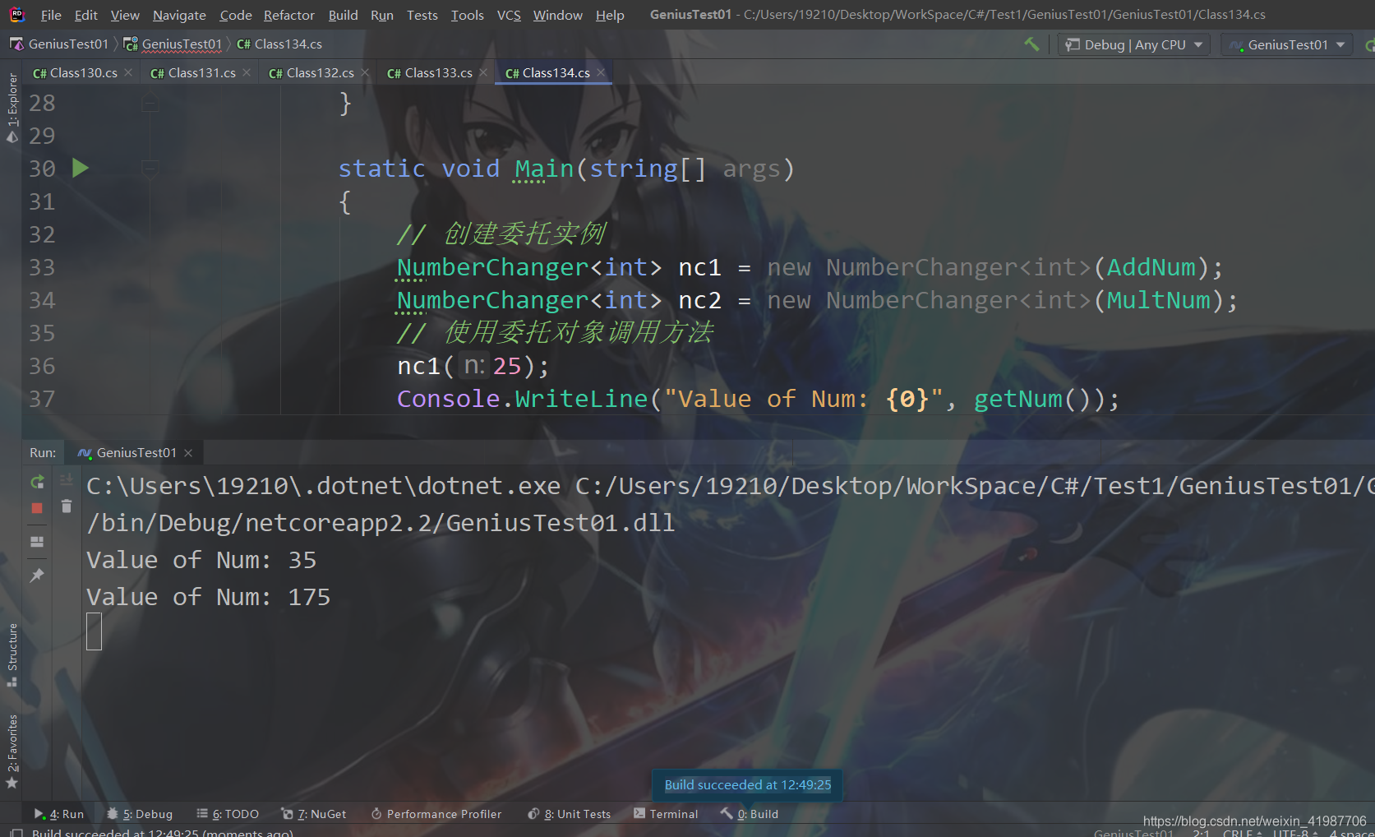This screenshot has width=1375, height=837.
Task: Click the Class134.cs breadcrumb
Action: tap(279, 44)
